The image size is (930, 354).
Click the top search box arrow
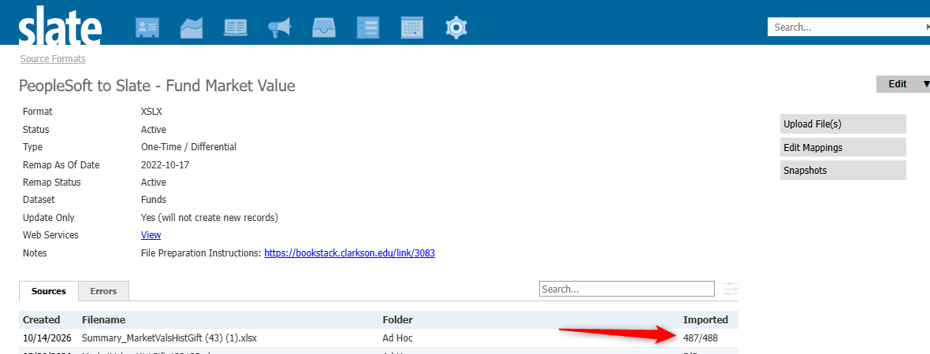(x=927, y=27)
